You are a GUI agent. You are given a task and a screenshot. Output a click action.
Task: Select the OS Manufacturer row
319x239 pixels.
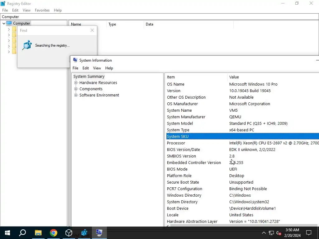pos(242,104)
